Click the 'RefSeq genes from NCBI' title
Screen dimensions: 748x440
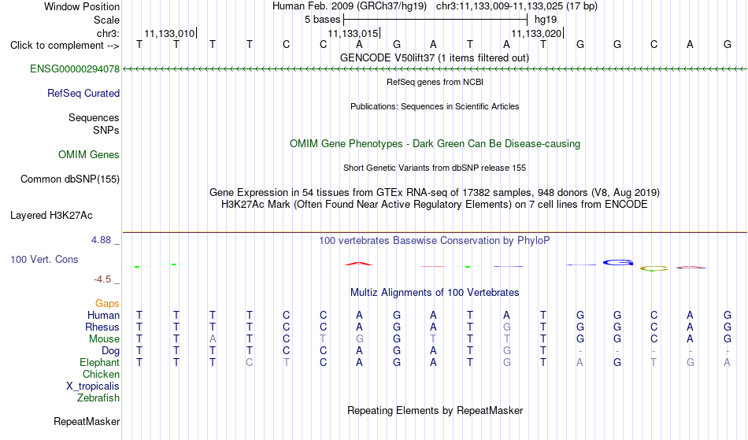[x=435, y=82]
